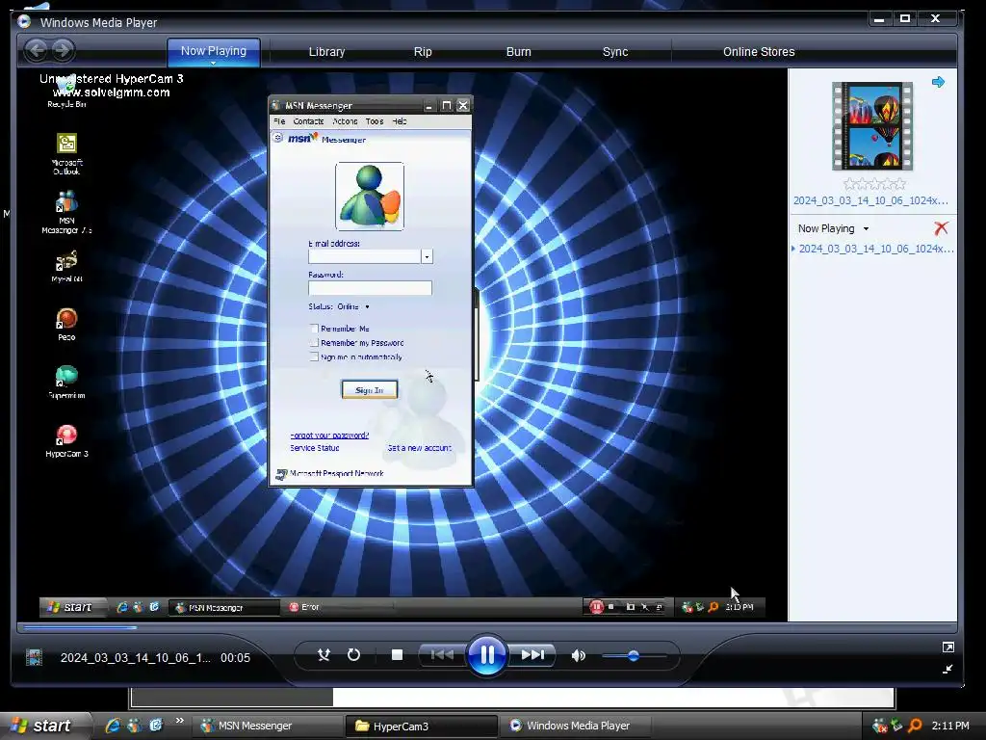Open MSN Messenger desktop icon in video
Viewport: 986px width, 740px height.
66,212
